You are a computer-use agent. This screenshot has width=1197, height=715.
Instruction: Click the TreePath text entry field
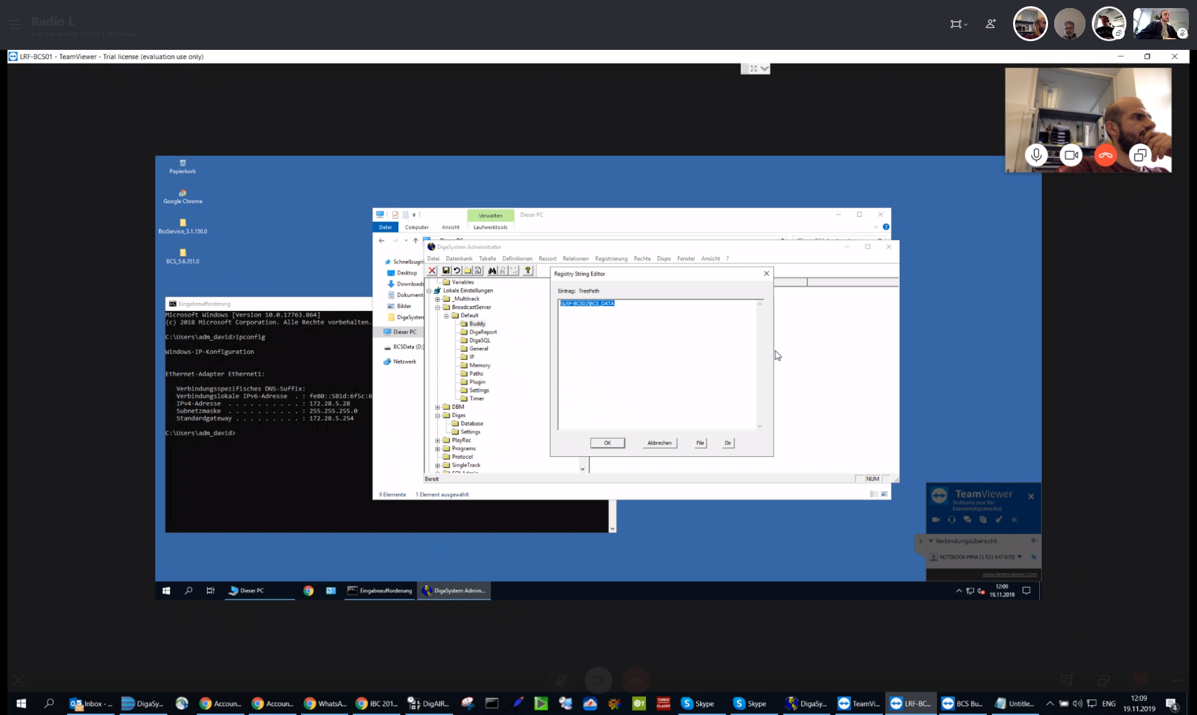(657, 364)
